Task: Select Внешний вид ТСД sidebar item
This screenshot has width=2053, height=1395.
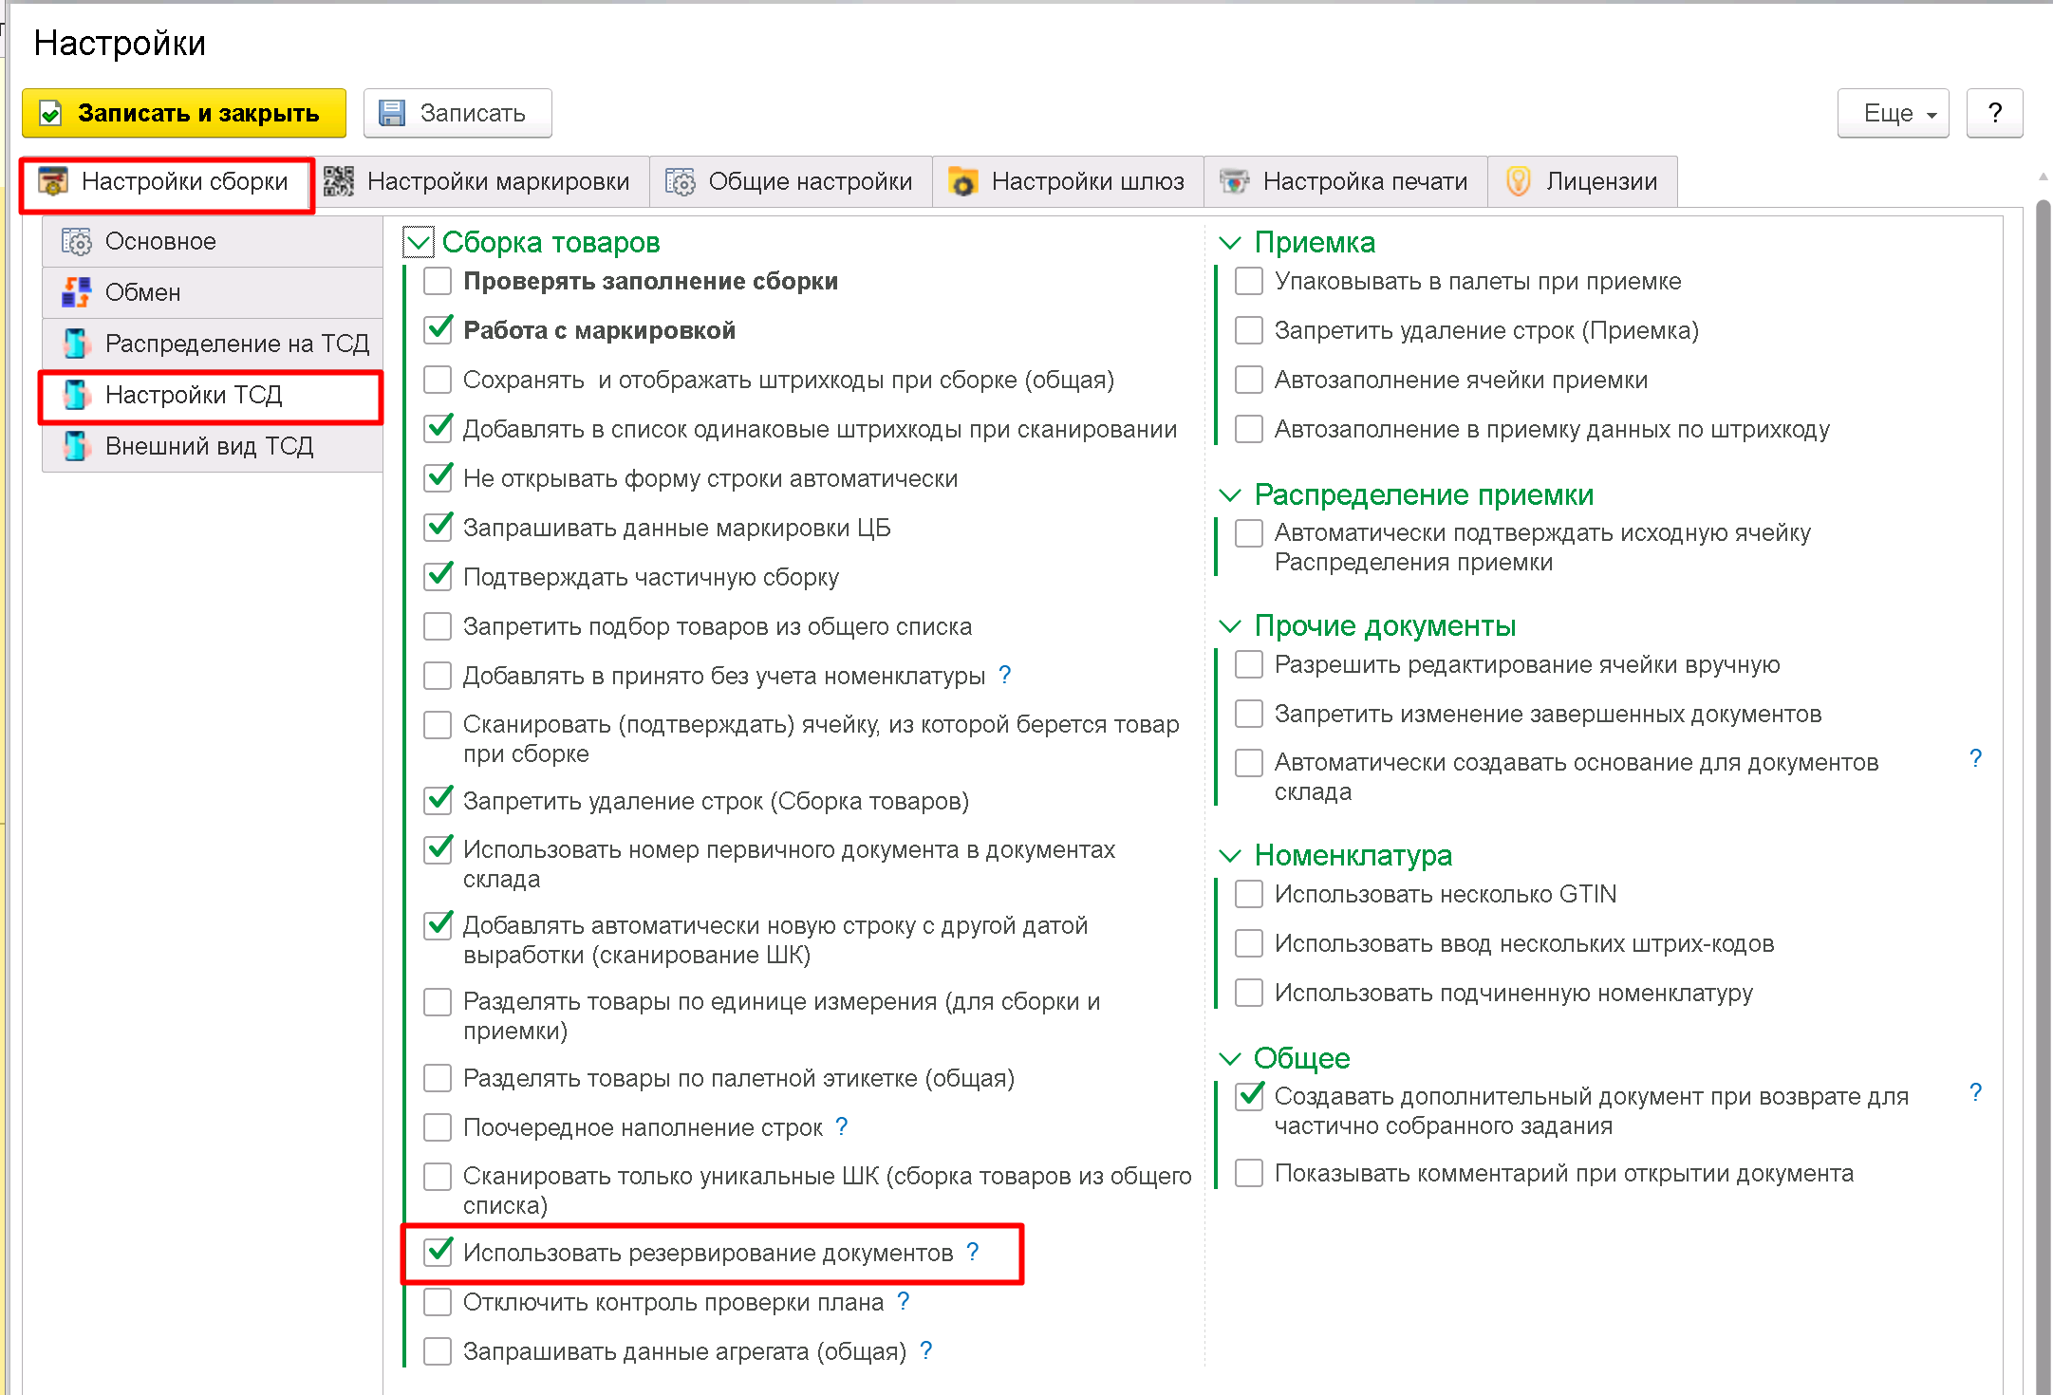Action: [x=213, y=446]
